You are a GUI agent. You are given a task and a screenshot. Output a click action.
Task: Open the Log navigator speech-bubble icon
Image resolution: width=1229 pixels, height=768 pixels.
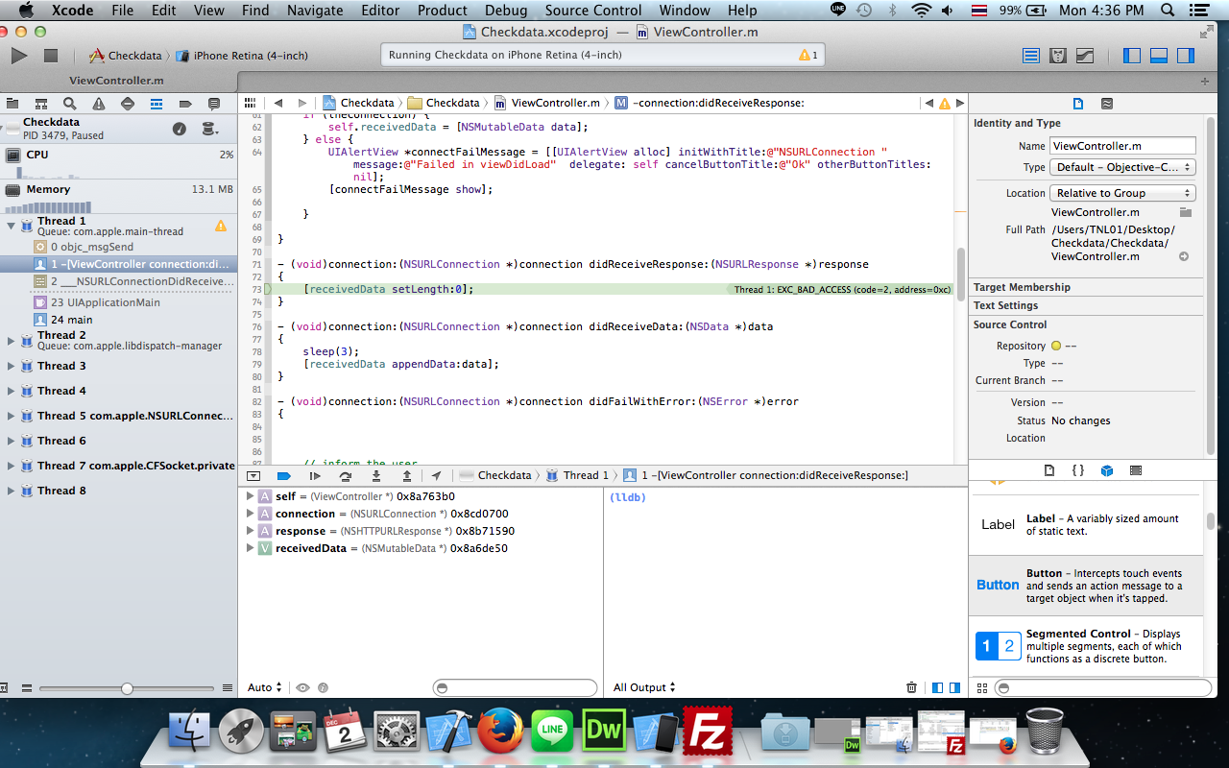tap(214, 104)
